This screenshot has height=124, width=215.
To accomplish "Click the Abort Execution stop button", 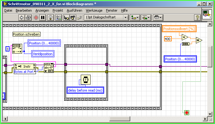I will click(x=36, y=17).
